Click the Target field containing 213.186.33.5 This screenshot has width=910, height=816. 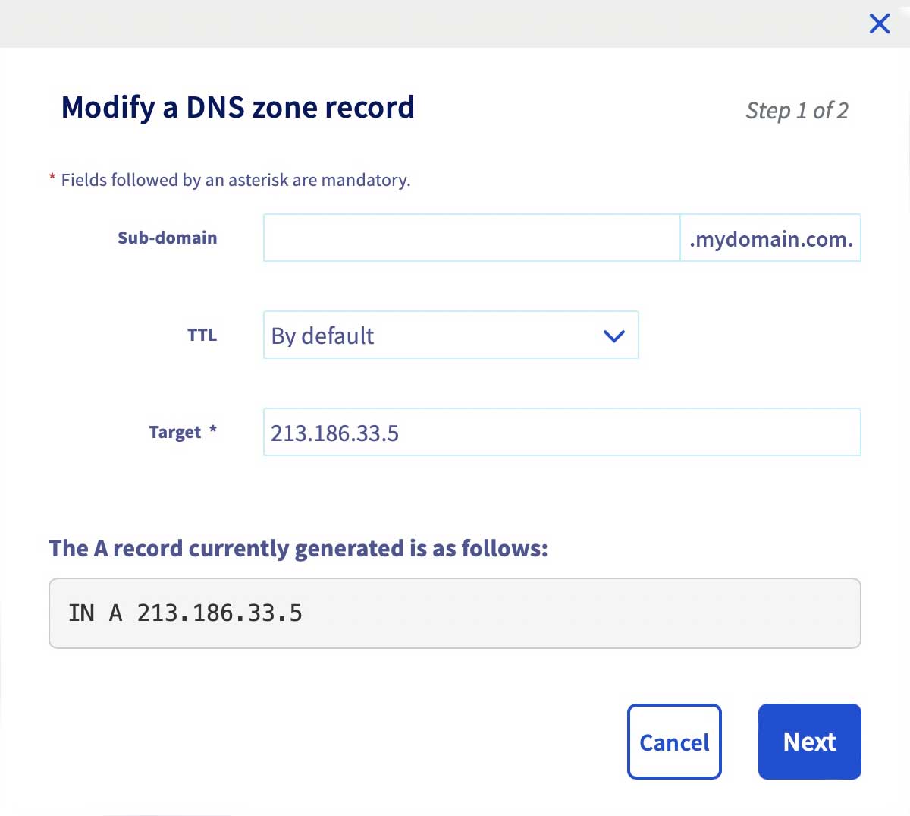(x=561, y=433)
